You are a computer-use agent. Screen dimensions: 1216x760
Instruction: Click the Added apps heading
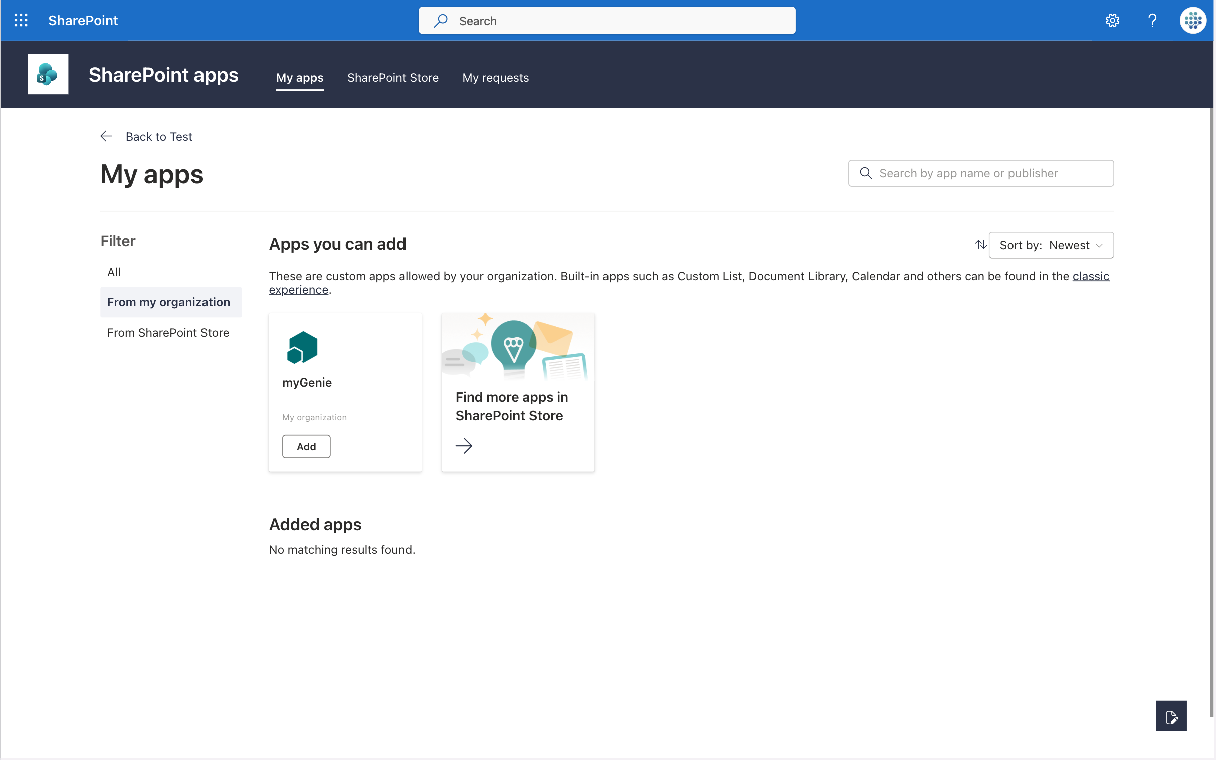click(x=315, y=524)
